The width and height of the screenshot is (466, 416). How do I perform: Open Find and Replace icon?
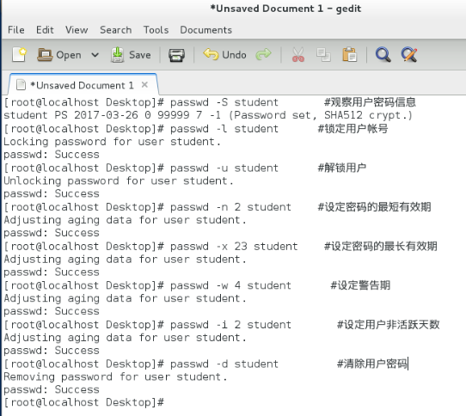pos(409,55)
